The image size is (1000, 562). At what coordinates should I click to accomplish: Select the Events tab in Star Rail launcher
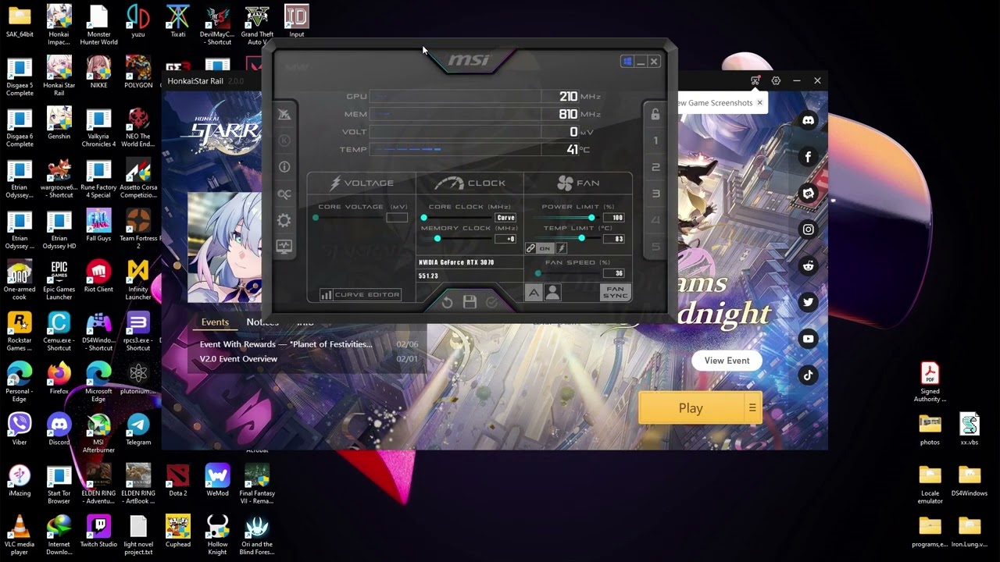[215, 322]
